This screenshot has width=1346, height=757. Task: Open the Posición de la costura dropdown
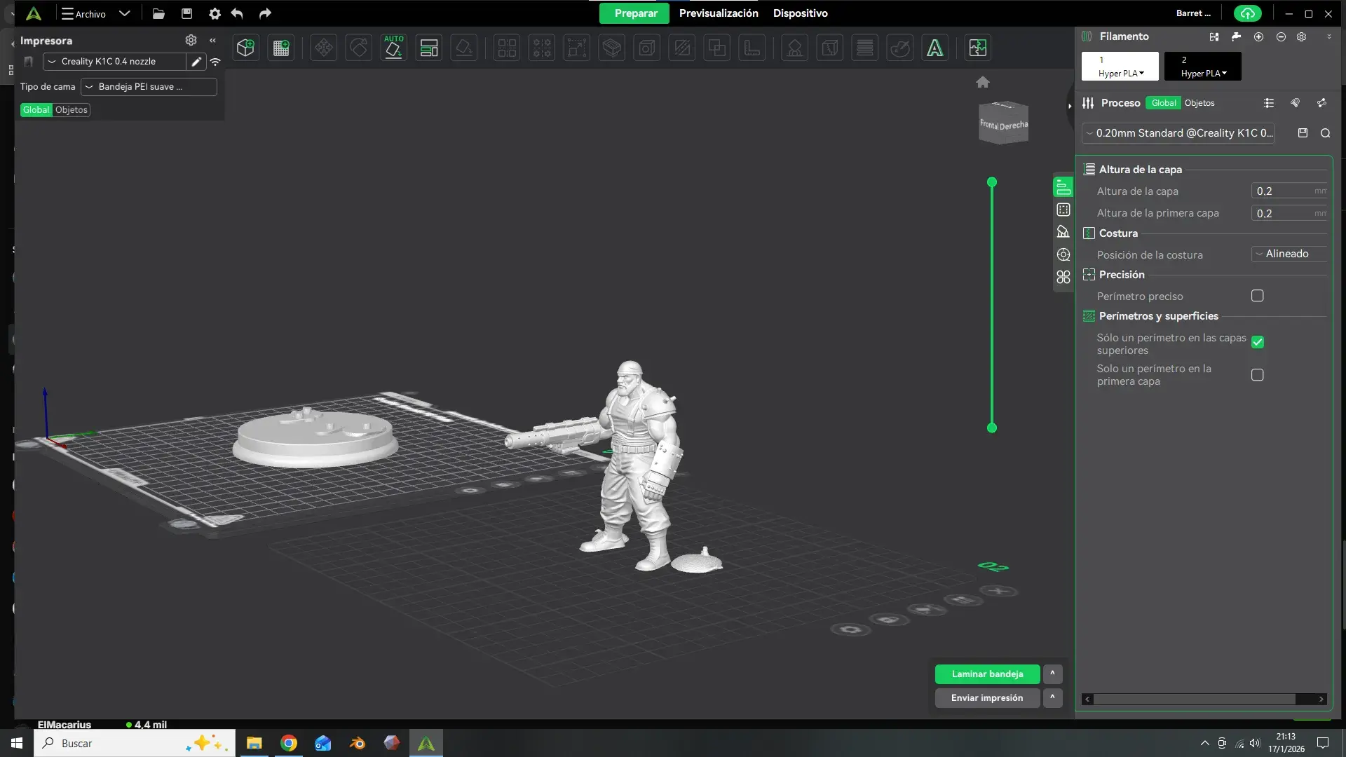(1289, 254)
